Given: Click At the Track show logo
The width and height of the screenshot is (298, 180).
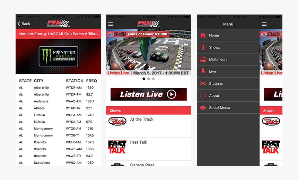Looking at the screenshot, I should coord(117,121).
